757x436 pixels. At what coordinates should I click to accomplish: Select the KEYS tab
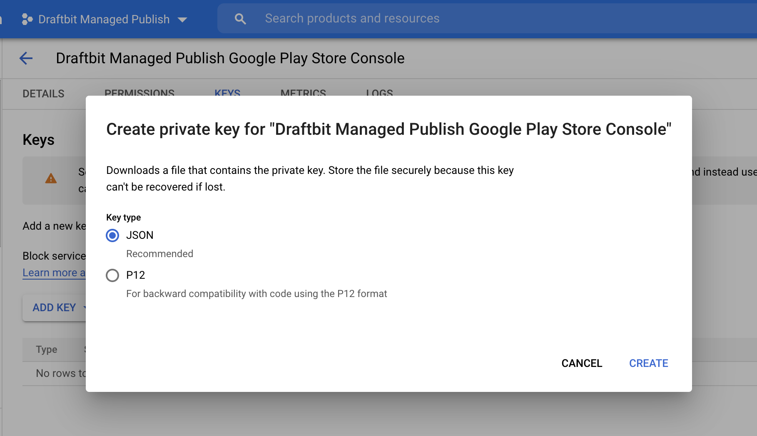pyautogui.click(x=227, y=92)
